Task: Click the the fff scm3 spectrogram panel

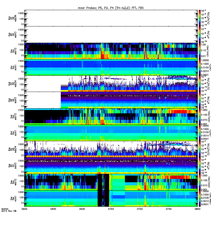Action: point(111,166)
